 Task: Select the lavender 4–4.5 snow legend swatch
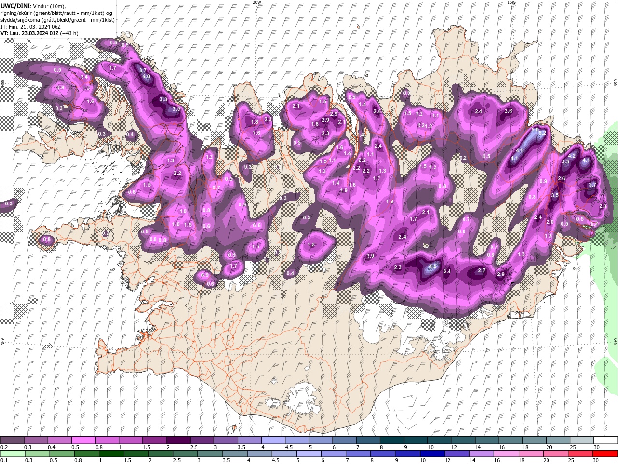click(273, 440)
